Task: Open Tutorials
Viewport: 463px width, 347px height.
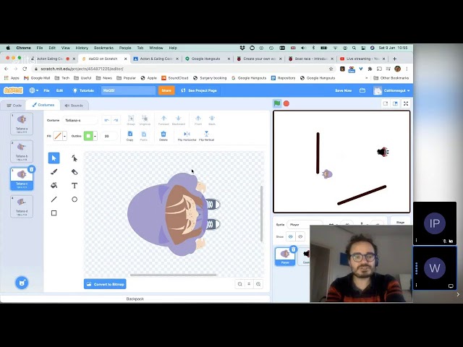Action: click(83, 90)
